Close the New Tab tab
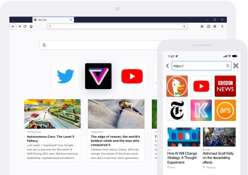 pyautogui.click(x=71, y=20)
